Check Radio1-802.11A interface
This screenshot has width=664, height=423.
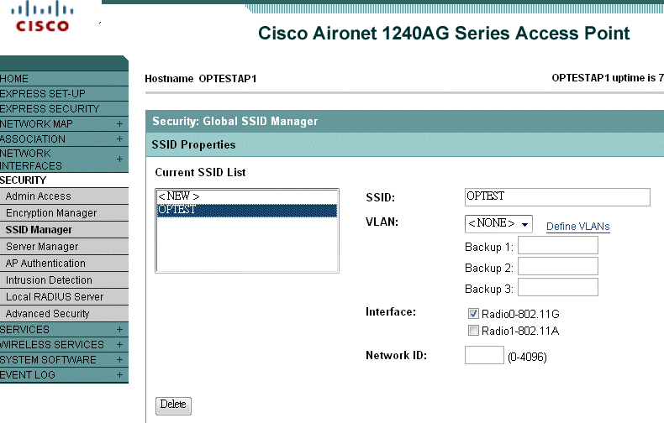tap(473, 331)
